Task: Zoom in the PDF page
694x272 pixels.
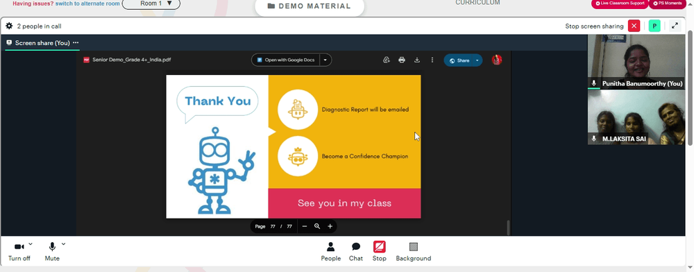Action: [x=330, y=226]
